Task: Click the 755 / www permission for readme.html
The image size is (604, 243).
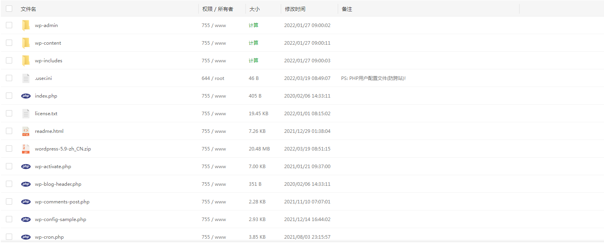Action: click(214, 131)
